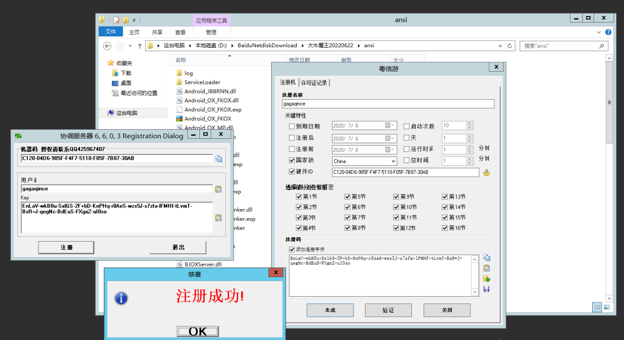
Task: Uncheck 第16节 encryption option
Action: tap(446, 227)
